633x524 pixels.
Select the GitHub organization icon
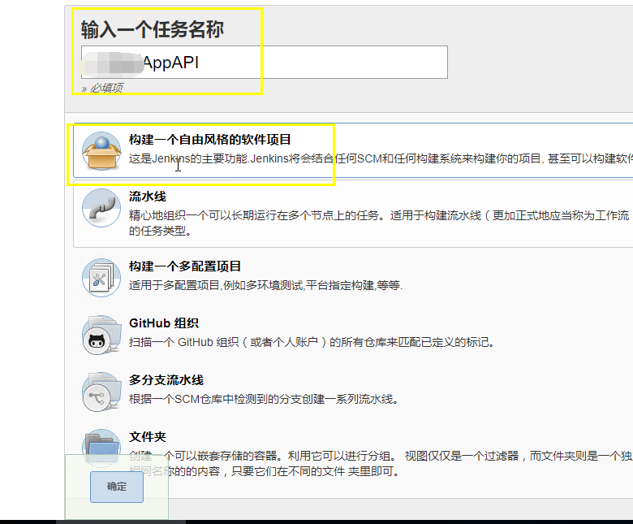(101, 335)
